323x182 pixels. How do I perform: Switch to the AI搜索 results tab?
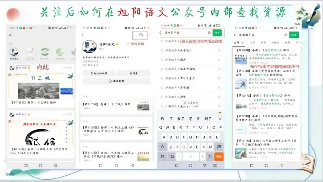click(x=275, y=42)
